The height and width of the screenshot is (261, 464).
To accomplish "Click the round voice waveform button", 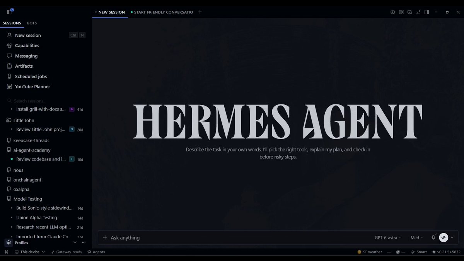I will [444, 238].
